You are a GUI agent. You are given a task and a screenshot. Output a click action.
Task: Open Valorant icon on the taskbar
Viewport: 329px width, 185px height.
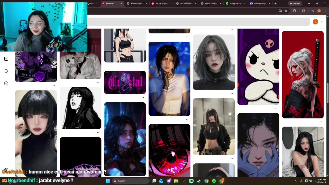pos(184,181)
